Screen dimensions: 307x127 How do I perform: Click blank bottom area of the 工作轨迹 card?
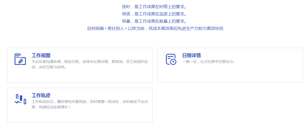click(x=80, y=116)
